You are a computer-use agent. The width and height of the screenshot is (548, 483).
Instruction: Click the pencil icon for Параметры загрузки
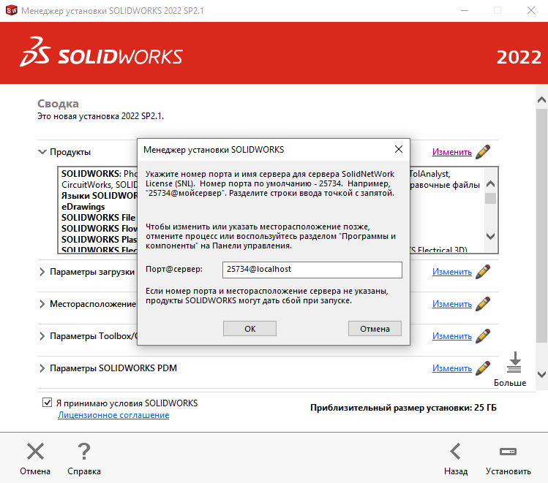click(483, 272)
